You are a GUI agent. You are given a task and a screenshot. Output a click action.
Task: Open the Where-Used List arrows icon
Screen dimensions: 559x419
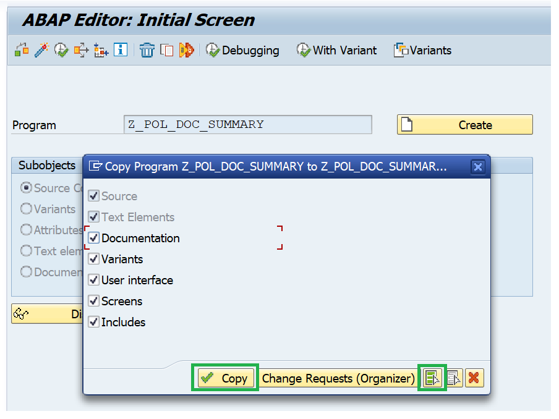(x=81, y=50)
